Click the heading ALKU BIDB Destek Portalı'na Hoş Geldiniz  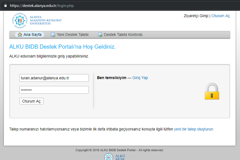pos(62,47)
